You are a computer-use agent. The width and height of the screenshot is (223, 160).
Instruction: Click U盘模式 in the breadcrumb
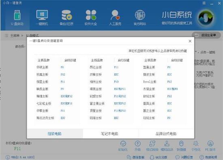click(x=32, y=36)
